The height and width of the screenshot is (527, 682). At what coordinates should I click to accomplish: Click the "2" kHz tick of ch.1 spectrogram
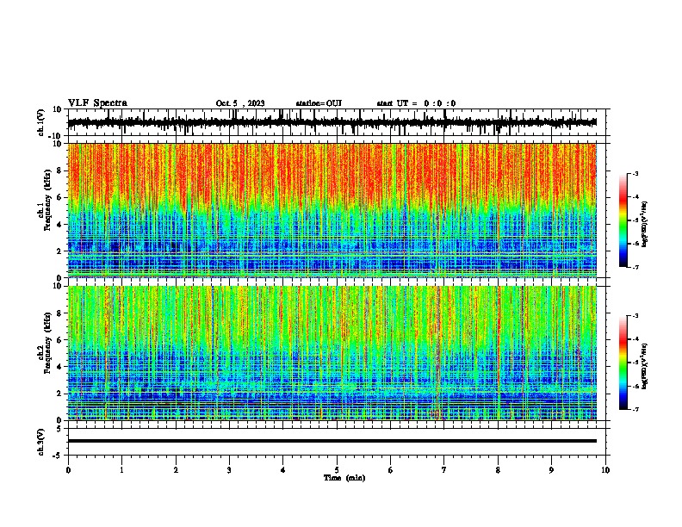(x=59, y=251)
